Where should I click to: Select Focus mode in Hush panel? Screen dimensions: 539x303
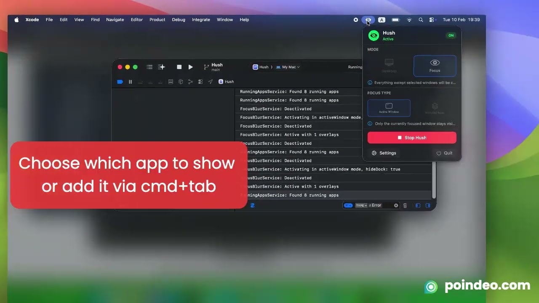point(435,66)
